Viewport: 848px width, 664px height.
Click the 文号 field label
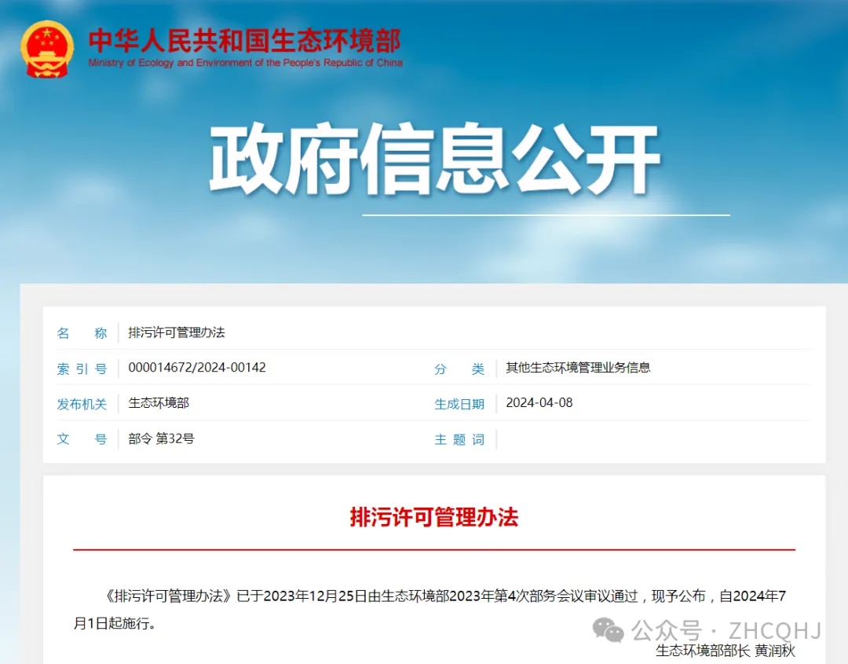point(82,439)
